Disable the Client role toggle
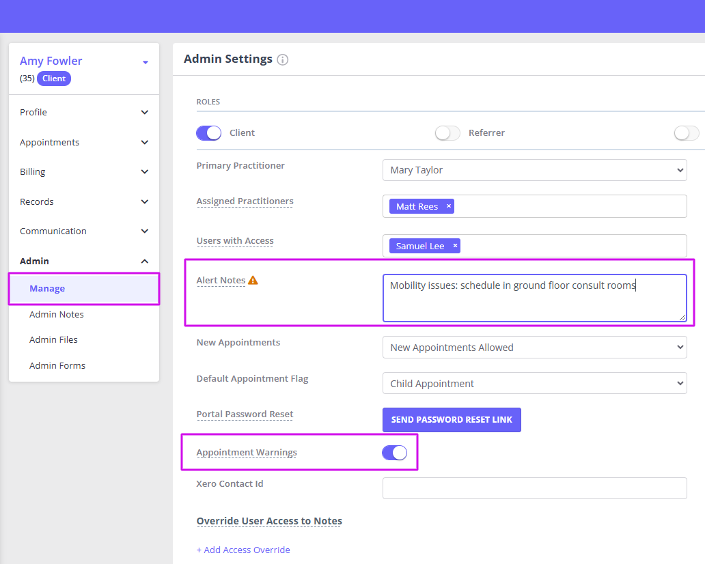The image size is (705, 564). click(208, 132)
